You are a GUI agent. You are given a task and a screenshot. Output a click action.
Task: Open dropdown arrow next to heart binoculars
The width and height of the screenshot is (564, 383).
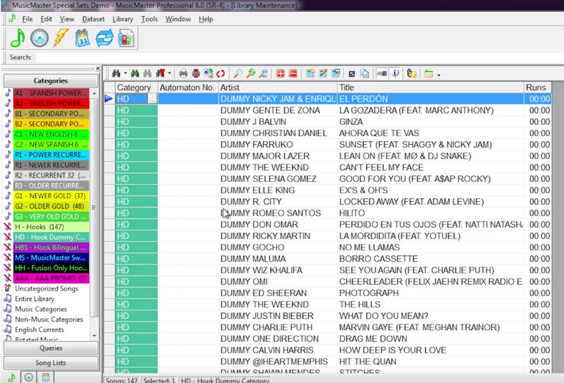(x=169, y=73)
